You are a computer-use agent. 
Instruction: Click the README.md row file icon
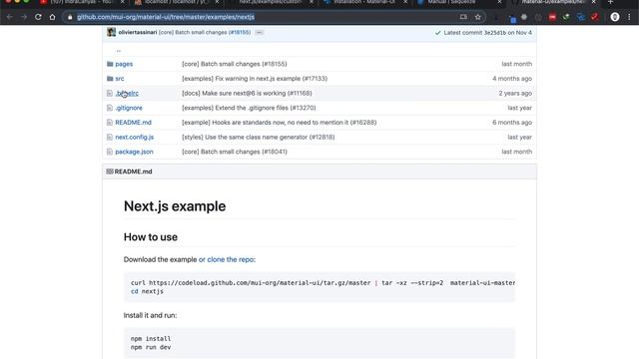point(110,123)
